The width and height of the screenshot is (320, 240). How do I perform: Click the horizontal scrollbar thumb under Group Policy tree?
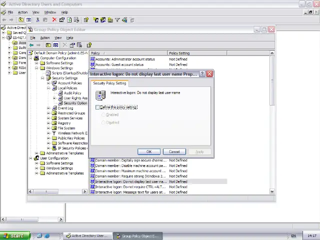pyautogui.click(x=46, y=191)
